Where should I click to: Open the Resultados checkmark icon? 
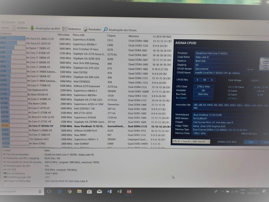[85, 29]
